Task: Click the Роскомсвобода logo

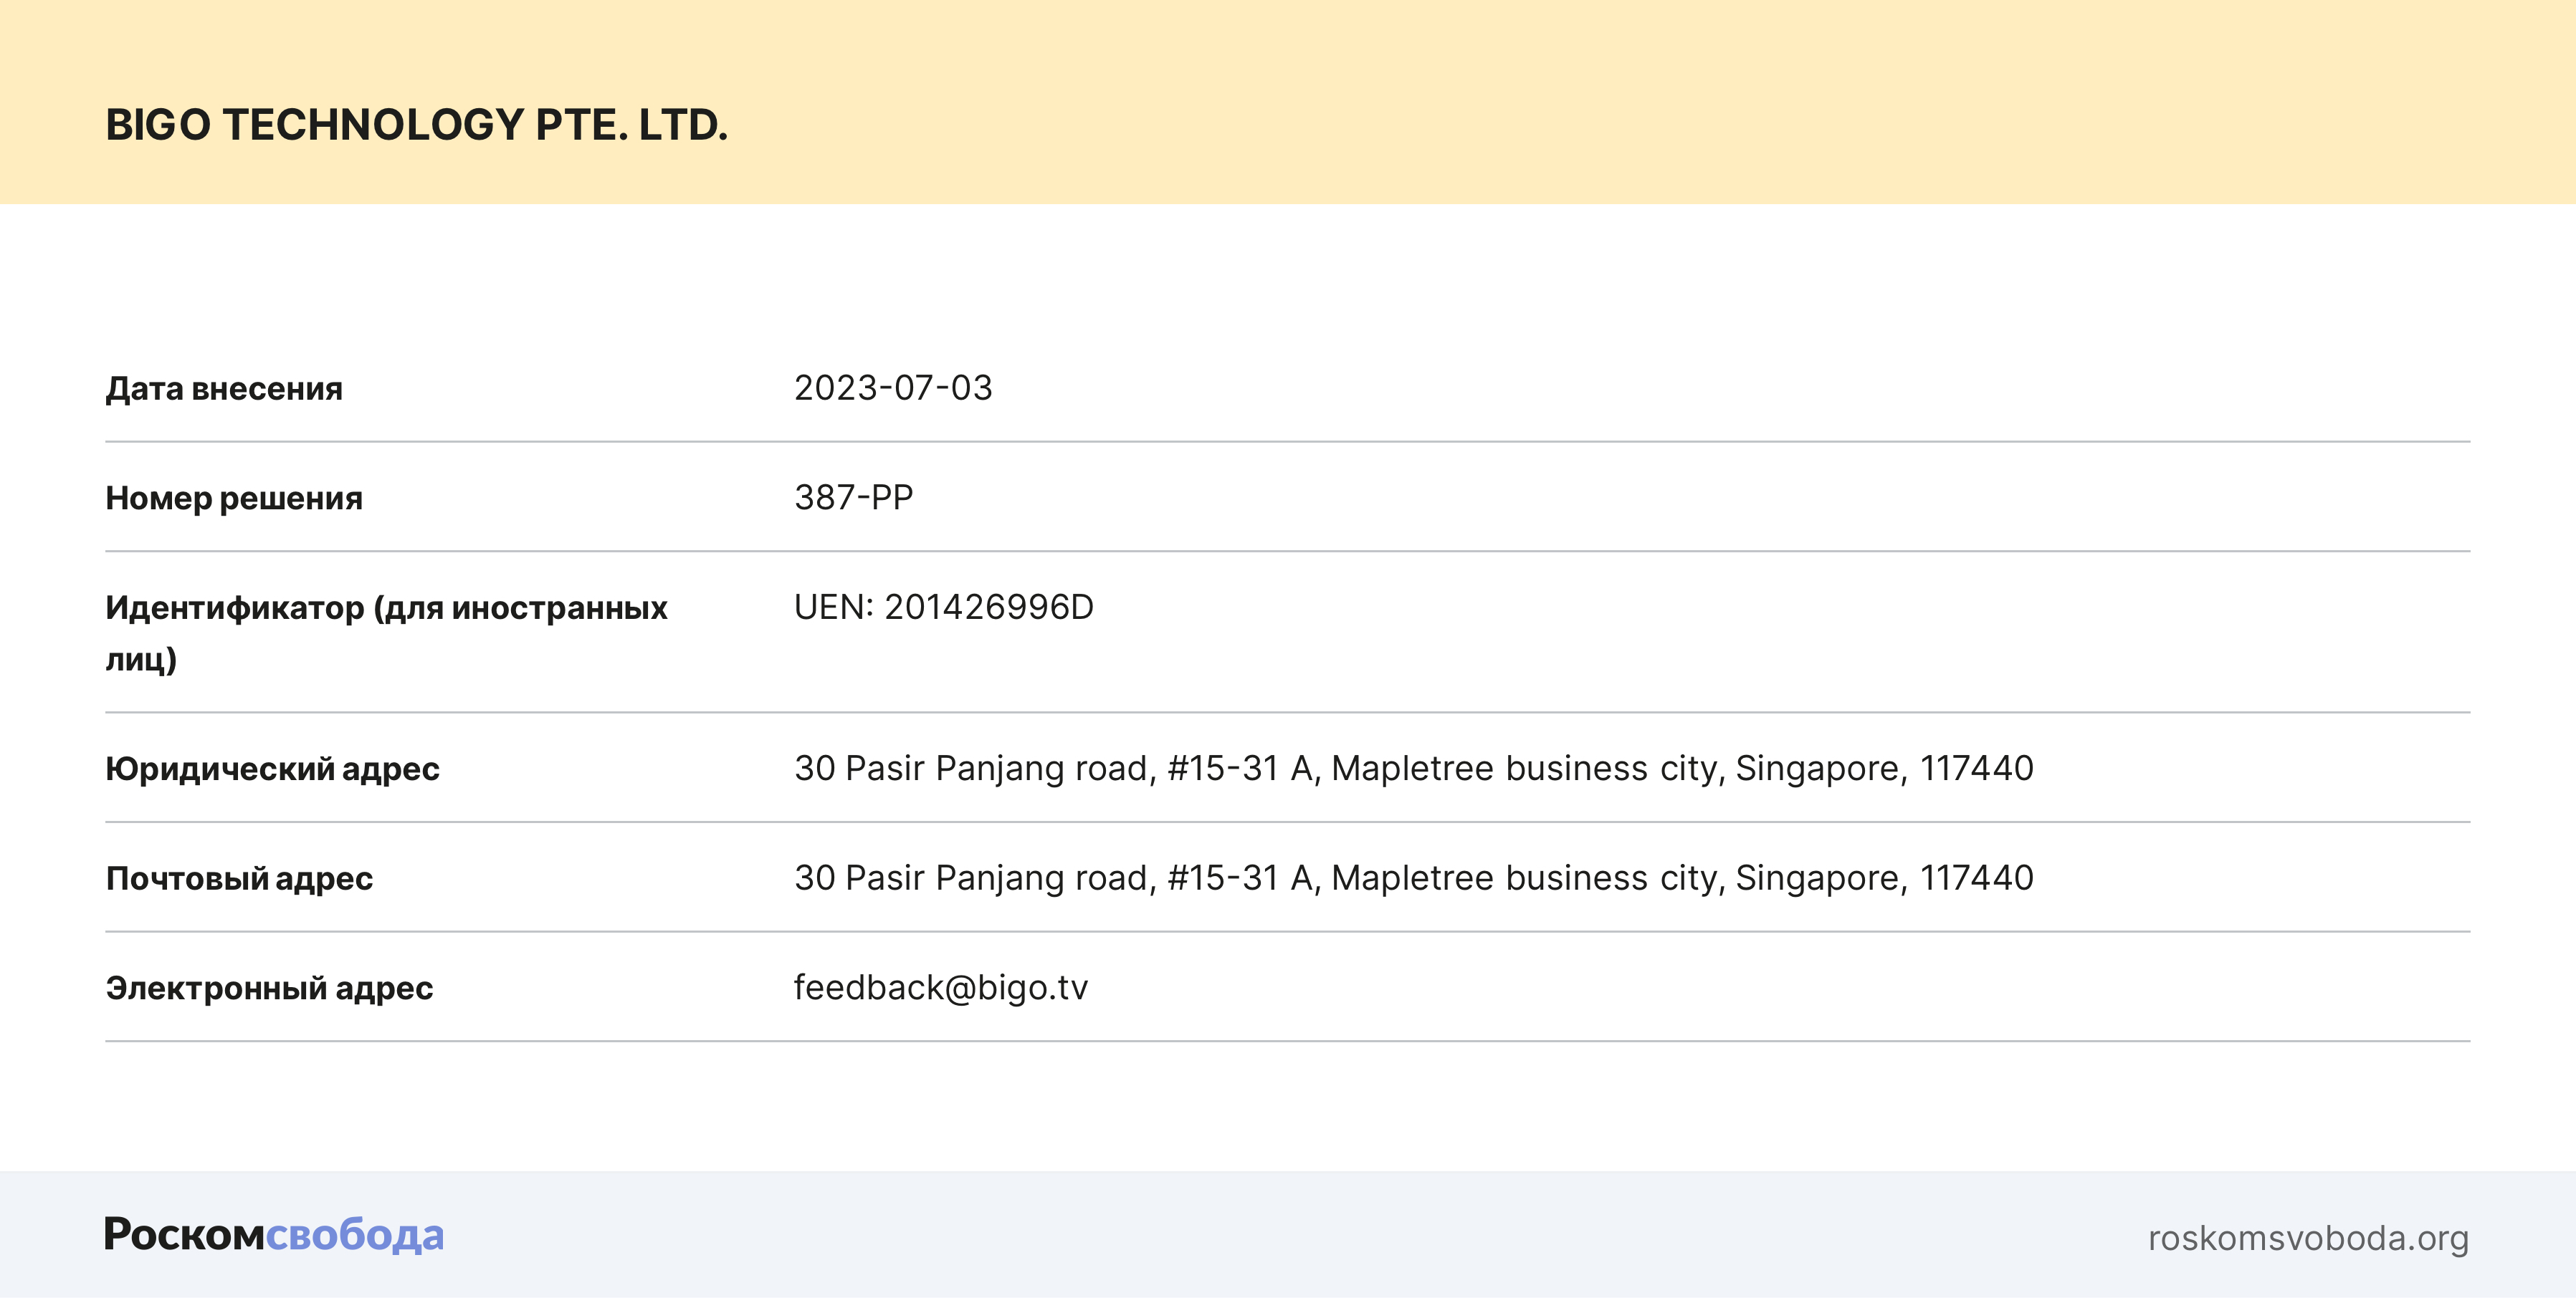Action: [274, 1235]
